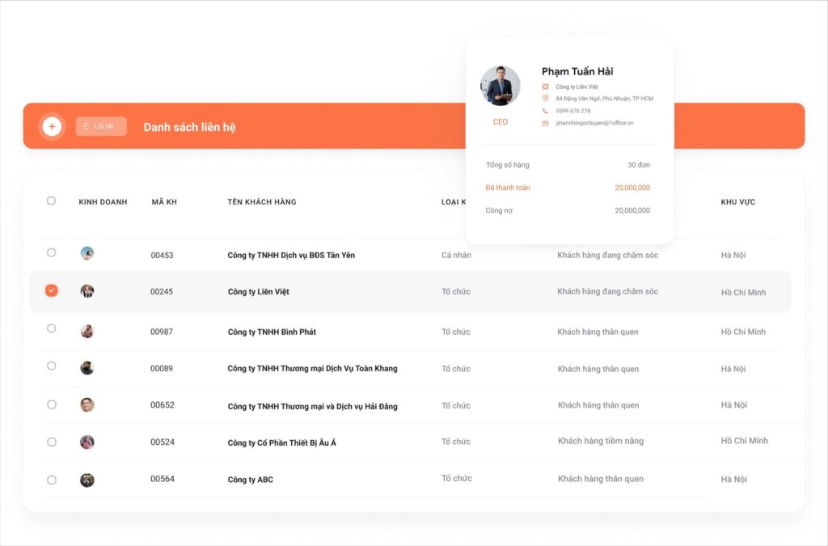Click salesperson avatar in row 00652
The width and height of the screenshot is (828, 546).
point(87,405)
